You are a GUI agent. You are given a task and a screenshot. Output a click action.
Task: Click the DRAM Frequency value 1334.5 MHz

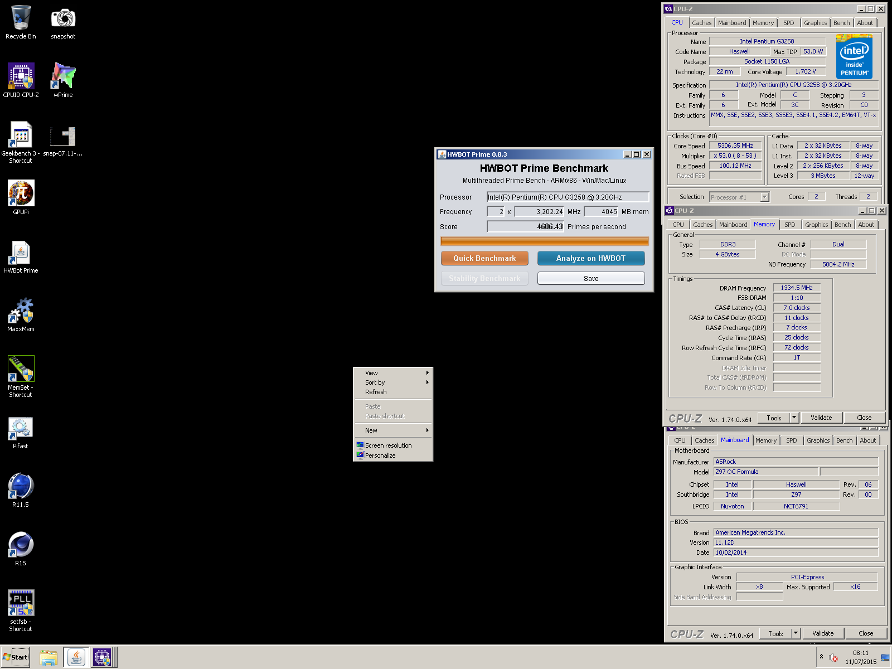(x=796, y=288)
